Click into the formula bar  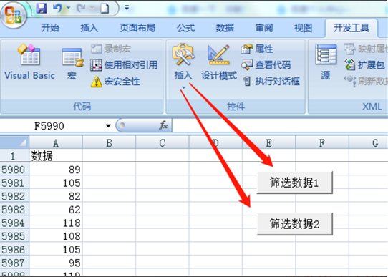pos(280,125)
